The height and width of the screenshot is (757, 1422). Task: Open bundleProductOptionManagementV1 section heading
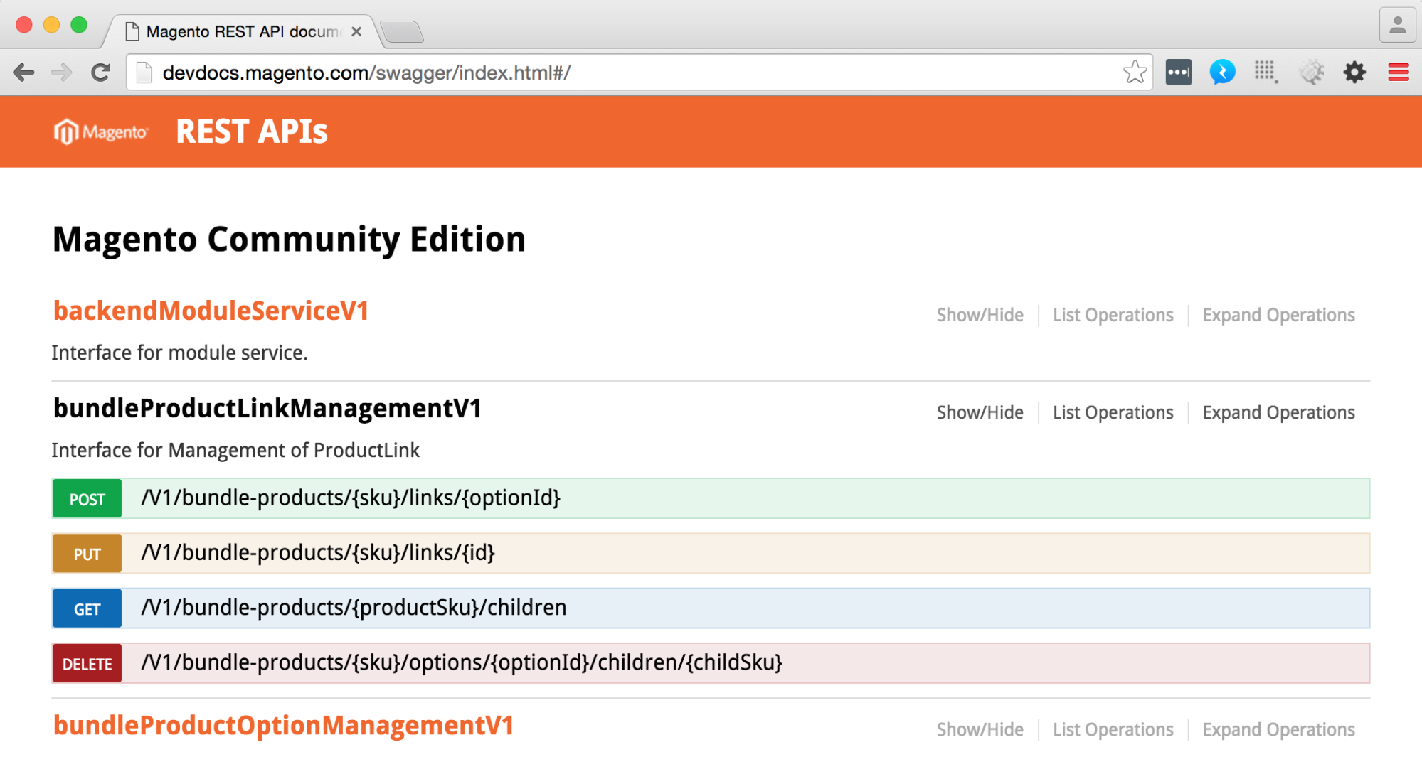pos(283,725)
